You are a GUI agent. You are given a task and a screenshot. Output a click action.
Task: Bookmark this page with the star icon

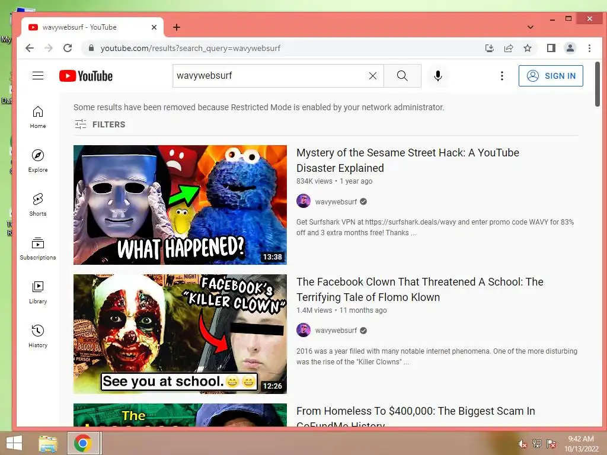527,48
